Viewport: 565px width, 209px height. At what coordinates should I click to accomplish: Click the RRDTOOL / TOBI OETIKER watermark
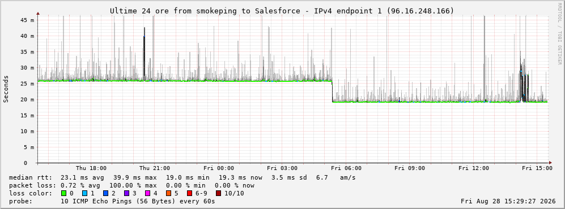tap(559, 34)
